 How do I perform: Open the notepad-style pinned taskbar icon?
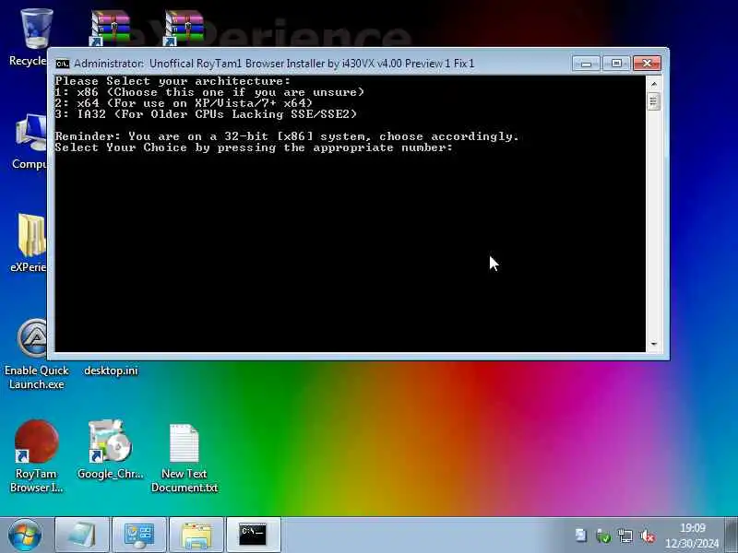click(x=82, y=535)
